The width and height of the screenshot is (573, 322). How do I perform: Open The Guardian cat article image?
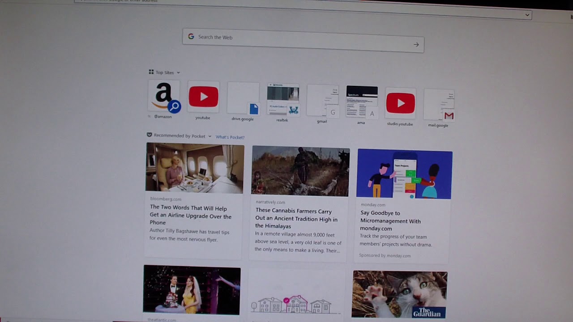399,295
